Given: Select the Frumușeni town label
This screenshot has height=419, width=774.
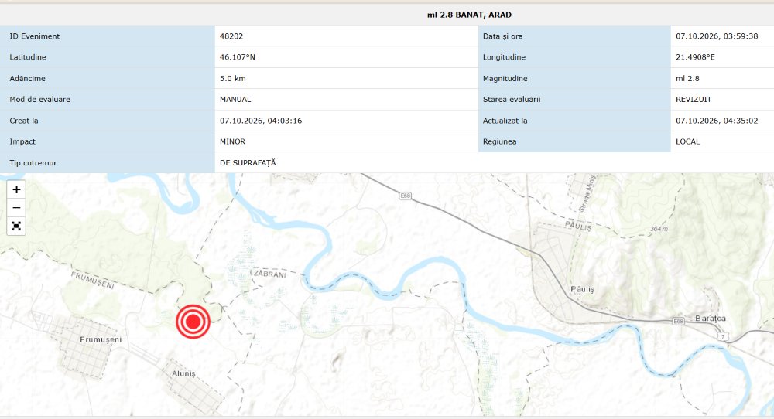Looking at the screenshot, I should coord(101,339).
